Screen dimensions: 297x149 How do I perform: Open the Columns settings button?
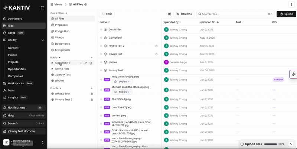[x=184, y=14]
